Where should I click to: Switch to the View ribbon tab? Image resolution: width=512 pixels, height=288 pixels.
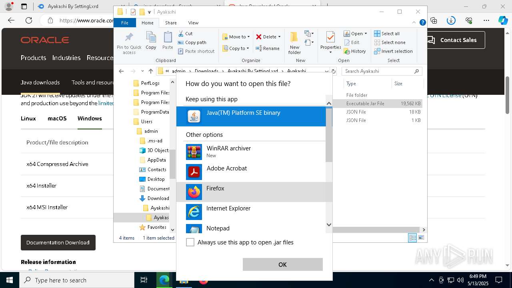coord(193,23)
